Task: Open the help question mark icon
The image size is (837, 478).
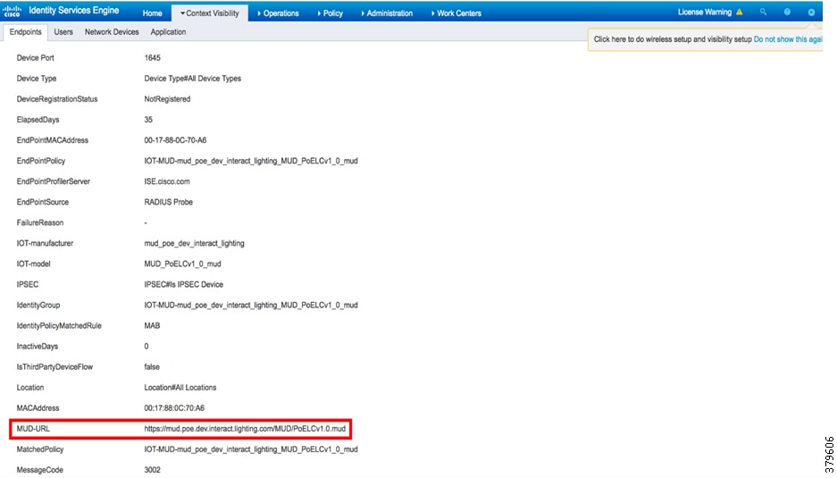Action: click(787, 12)
